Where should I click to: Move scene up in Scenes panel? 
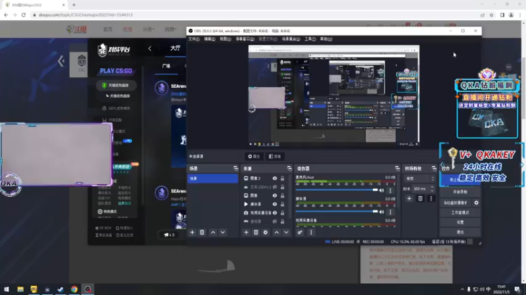pos(213,233)
